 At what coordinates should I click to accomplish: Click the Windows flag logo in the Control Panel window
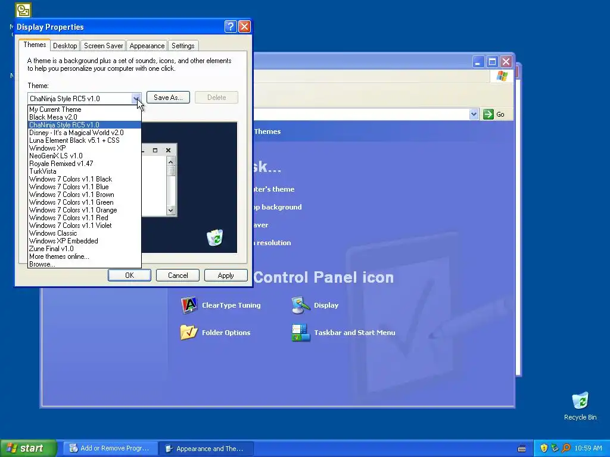[x=502, y=76]
